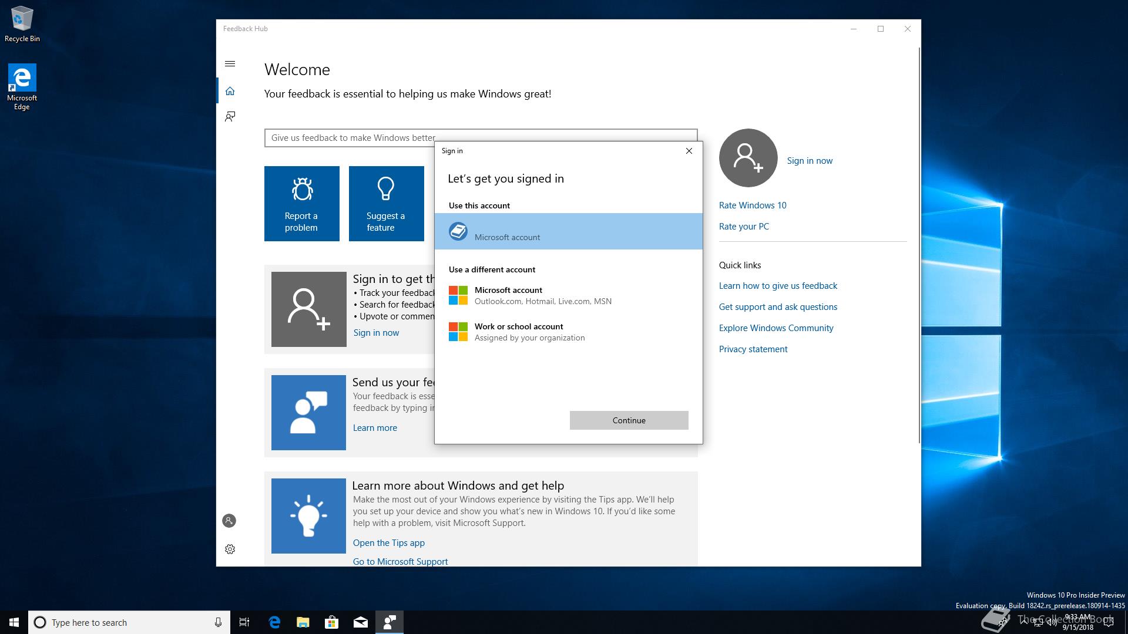
Task: Go to Home in sidebar
Action: (230, 91)
